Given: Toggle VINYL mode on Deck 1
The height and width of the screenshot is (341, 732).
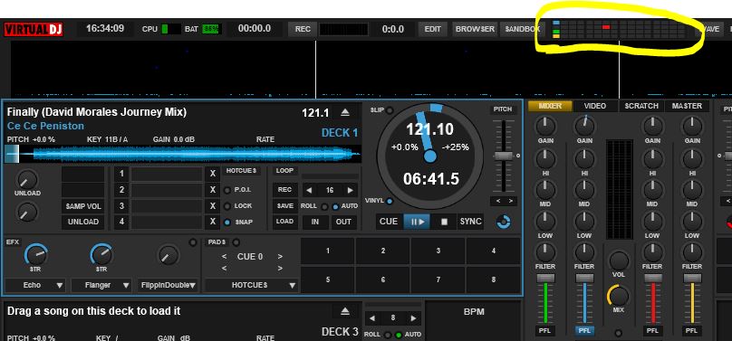Looking at the screenshot, I should click(x=390, y=201).
